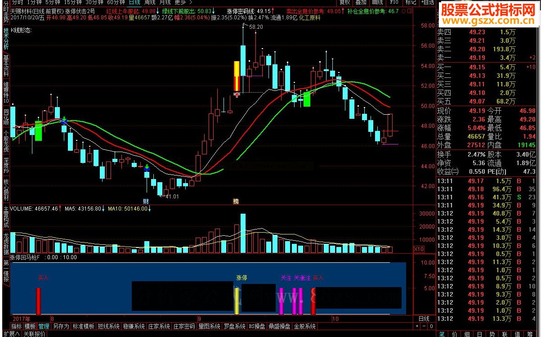Click the +自选 add to watchlist button
541x337 pixels.
click(427, 2)
